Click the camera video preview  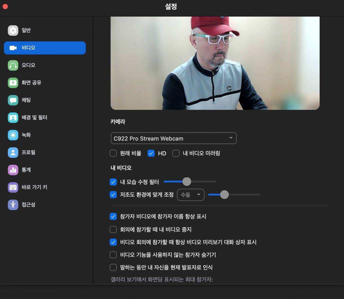click(215, 63)
